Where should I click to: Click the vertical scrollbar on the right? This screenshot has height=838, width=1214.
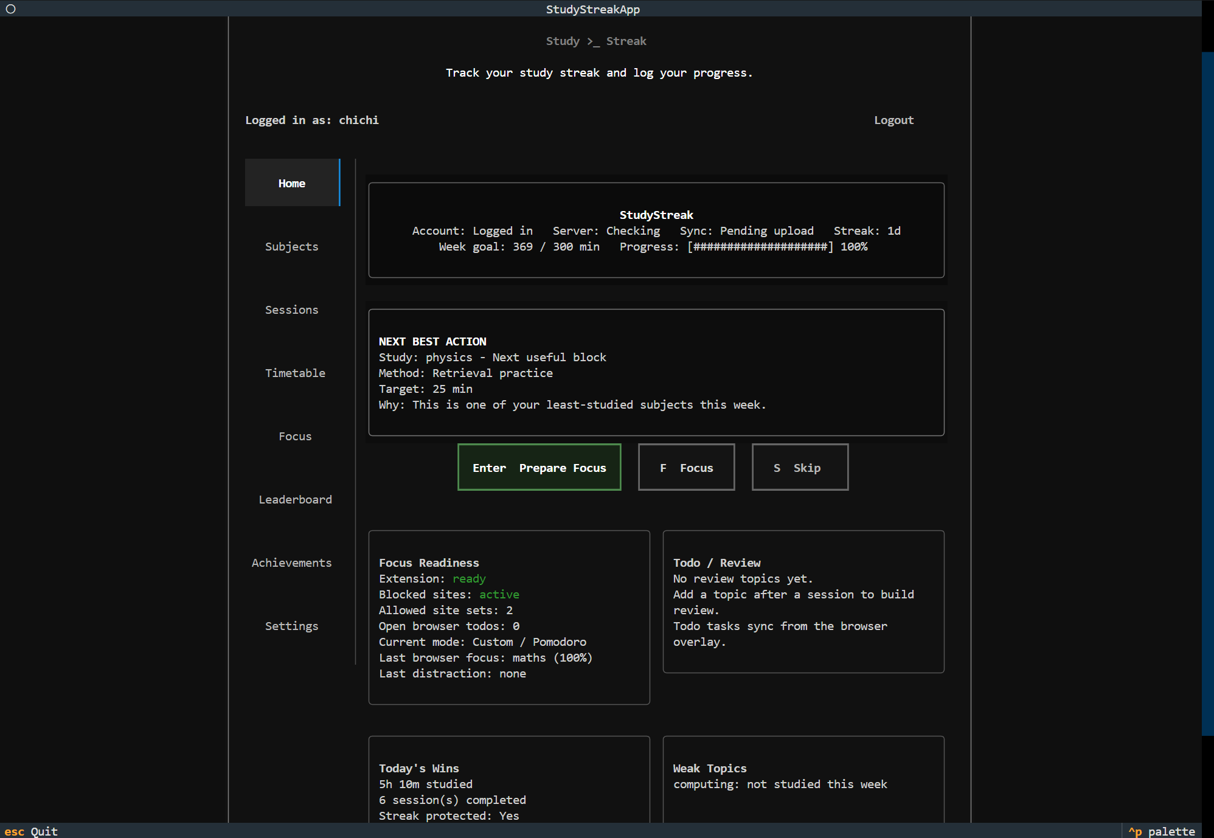point(1207,393)
